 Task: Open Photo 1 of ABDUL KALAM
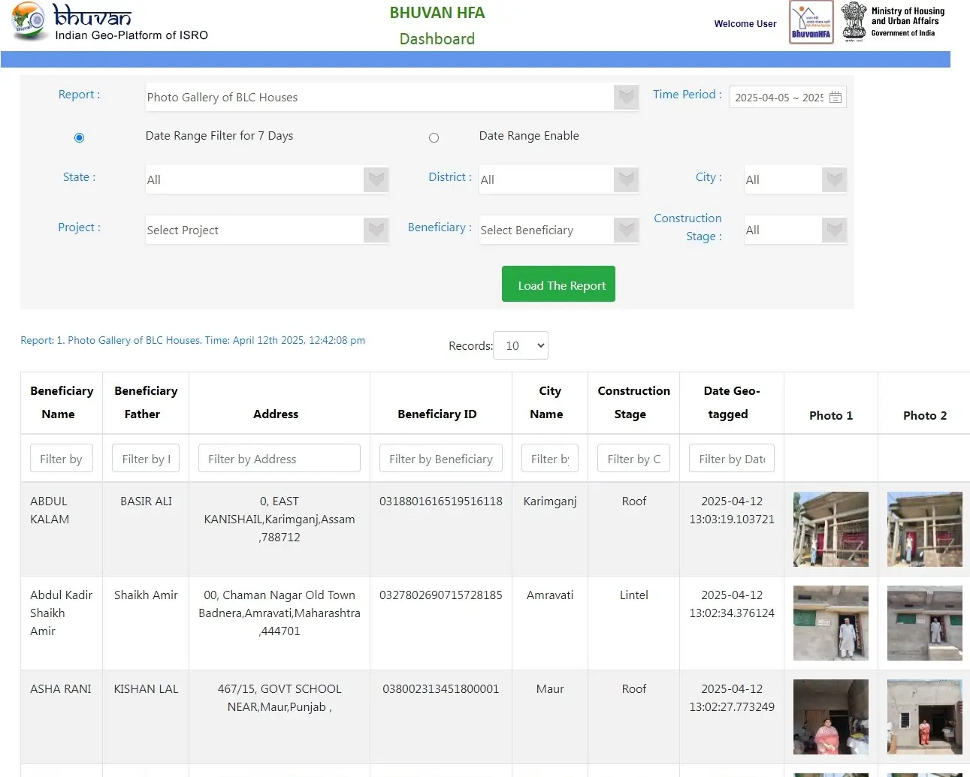[831, 529]
